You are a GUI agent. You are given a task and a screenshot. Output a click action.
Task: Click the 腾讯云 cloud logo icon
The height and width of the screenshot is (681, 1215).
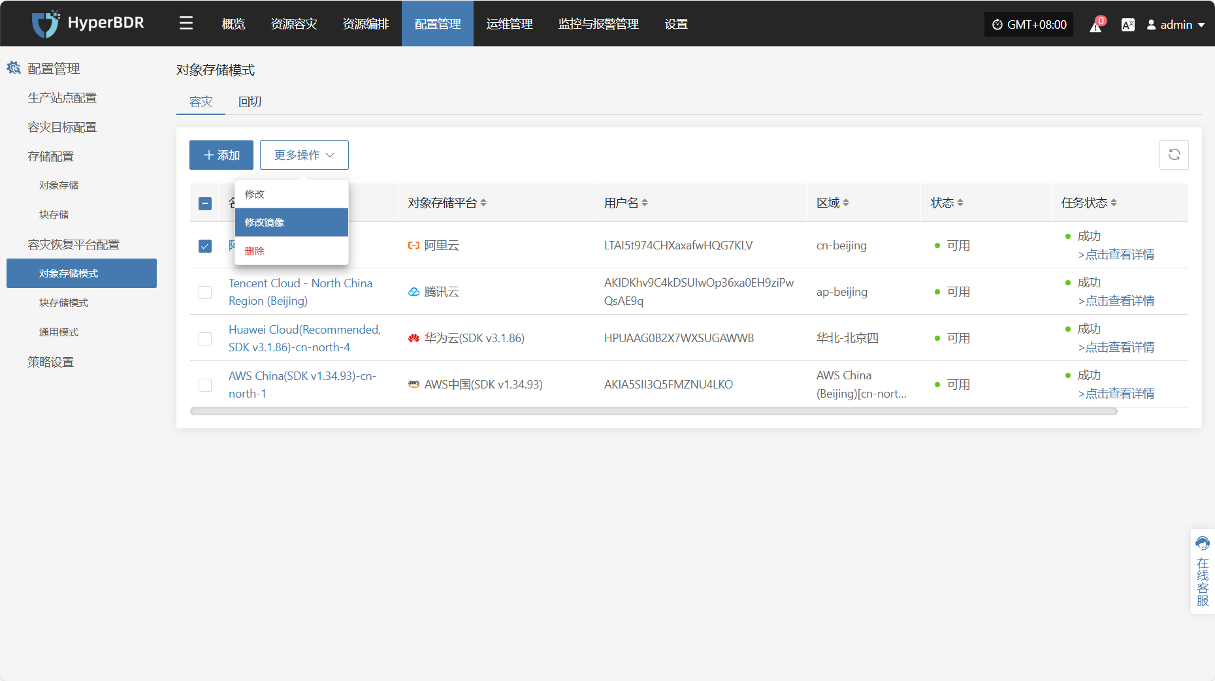tap(413, 292)
